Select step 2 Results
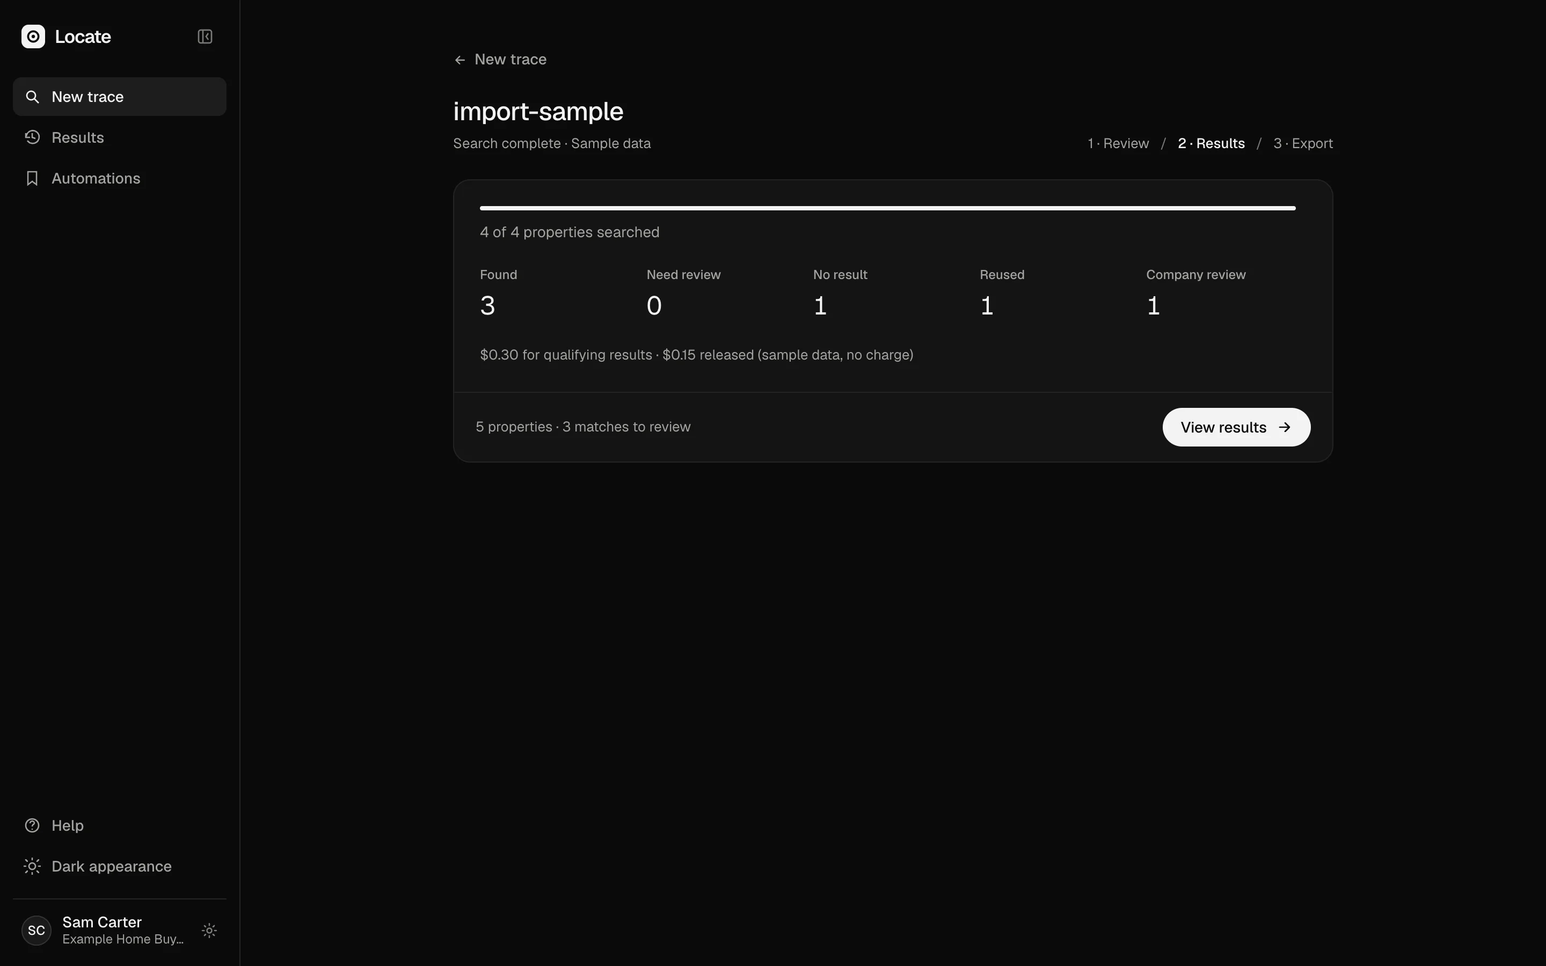The image size is (1546, 966). 1211,143
